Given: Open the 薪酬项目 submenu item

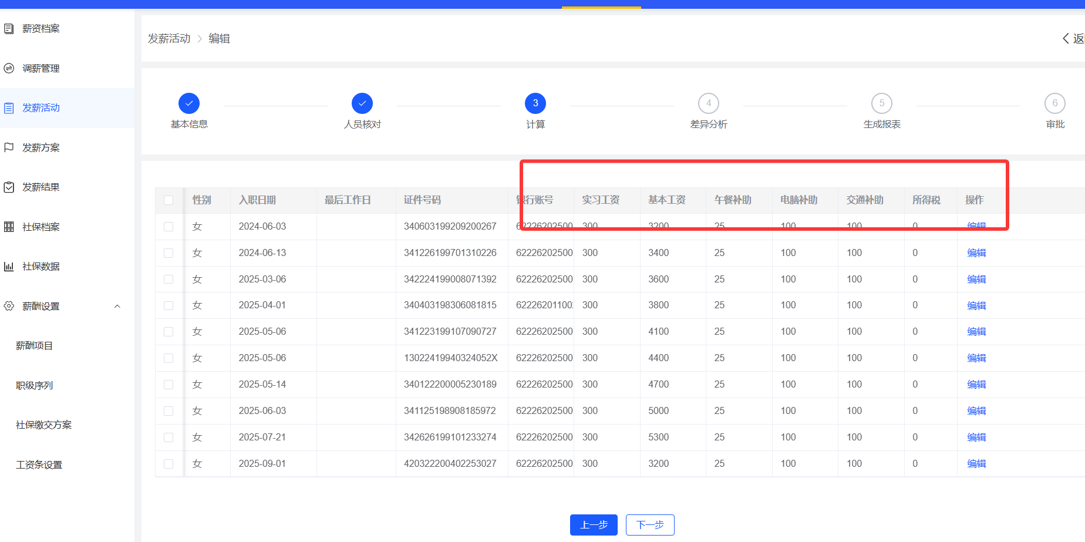Looking at the screenshot, I should [x=34, y=346].
